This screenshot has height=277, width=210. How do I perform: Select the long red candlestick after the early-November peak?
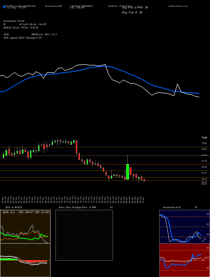click(x=76, y=146)
